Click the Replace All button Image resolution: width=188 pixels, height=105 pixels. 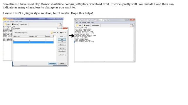coord(52,63)
